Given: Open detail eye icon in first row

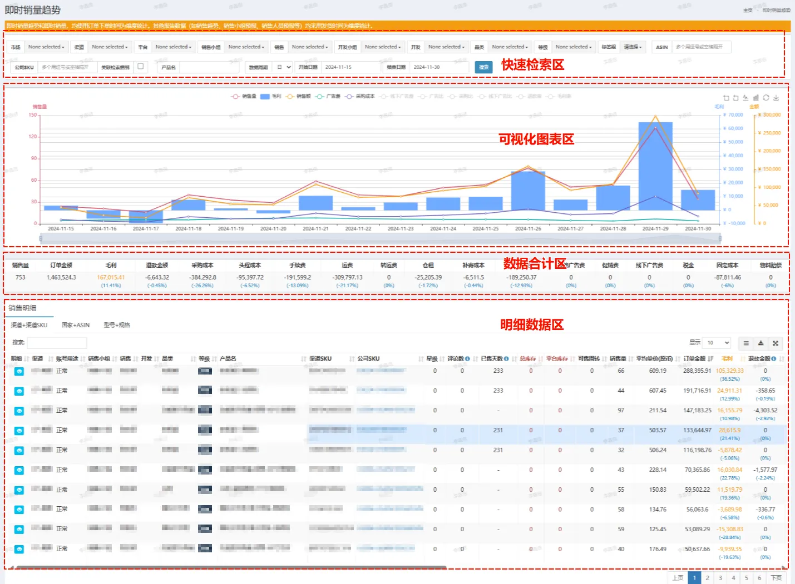Looking at the screenshot, I should coord(19,371).
